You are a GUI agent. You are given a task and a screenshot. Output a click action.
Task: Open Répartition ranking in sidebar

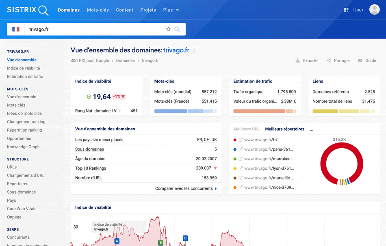point(24,130)
